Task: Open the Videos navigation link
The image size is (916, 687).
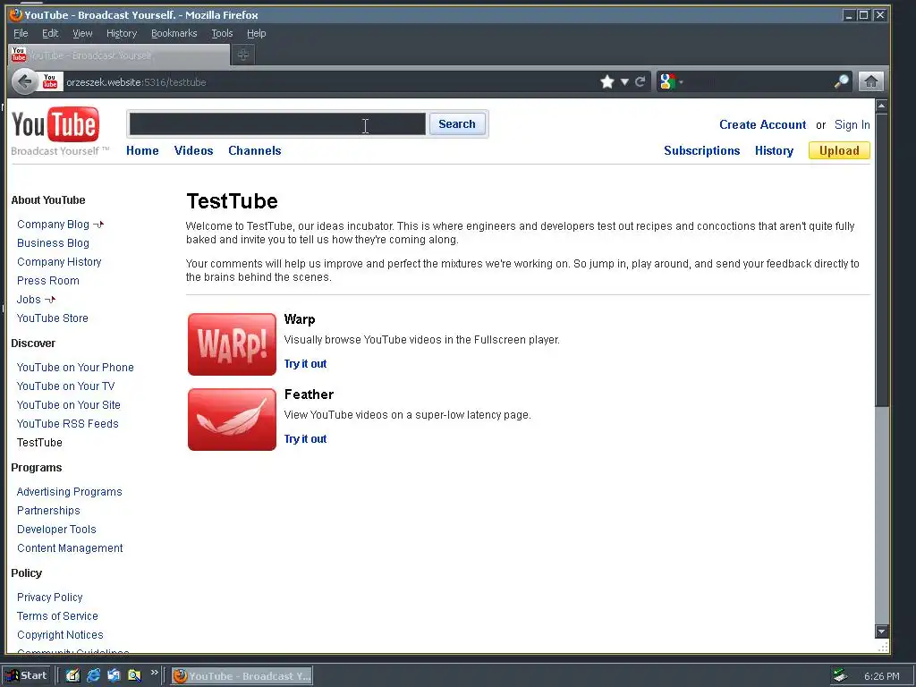Action: click(193, 150)
